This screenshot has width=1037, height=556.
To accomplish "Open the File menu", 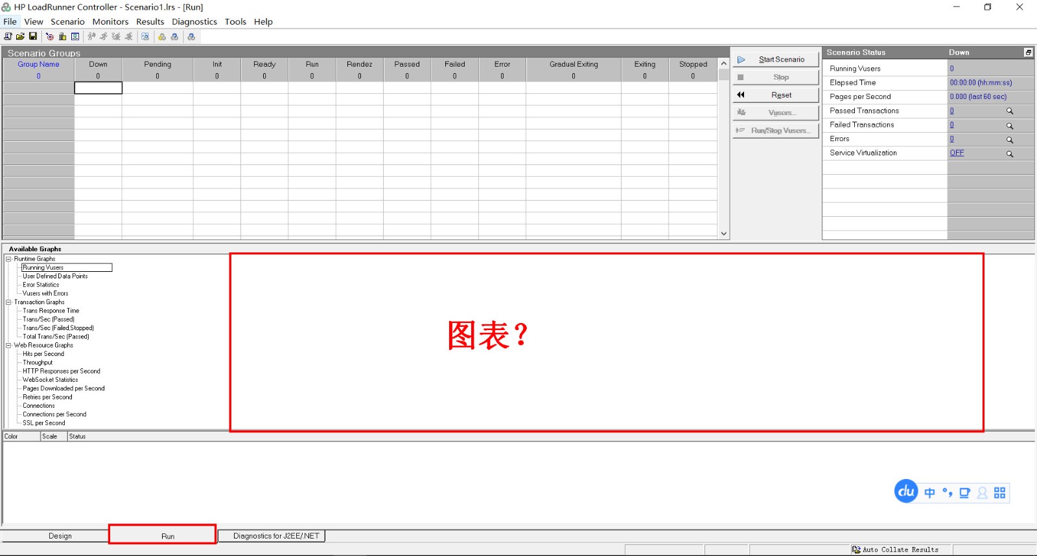I will (10, 21).
